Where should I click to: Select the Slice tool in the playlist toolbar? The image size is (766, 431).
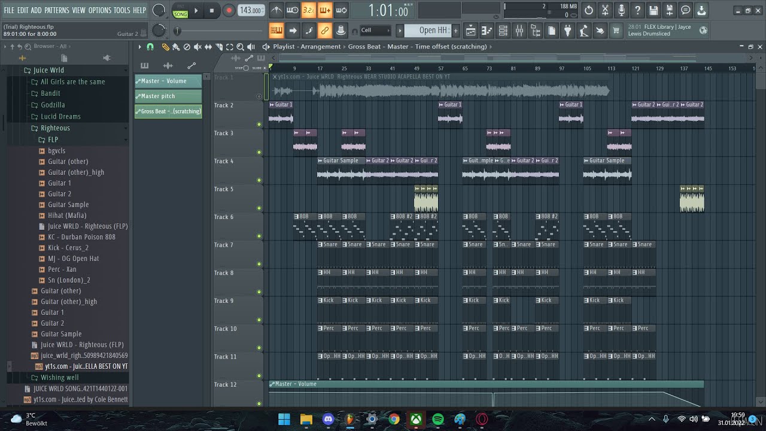(x=219, y=47)
